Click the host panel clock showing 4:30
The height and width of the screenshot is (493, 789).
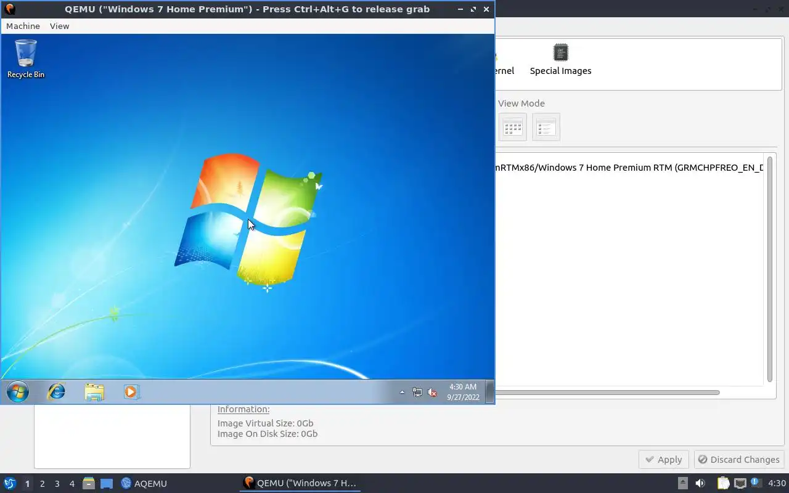click(777, 483)
